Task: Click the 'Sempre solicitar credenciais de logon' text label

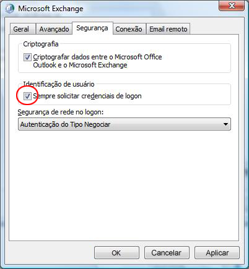Action: pyautogui.click(x=87, y=96)
